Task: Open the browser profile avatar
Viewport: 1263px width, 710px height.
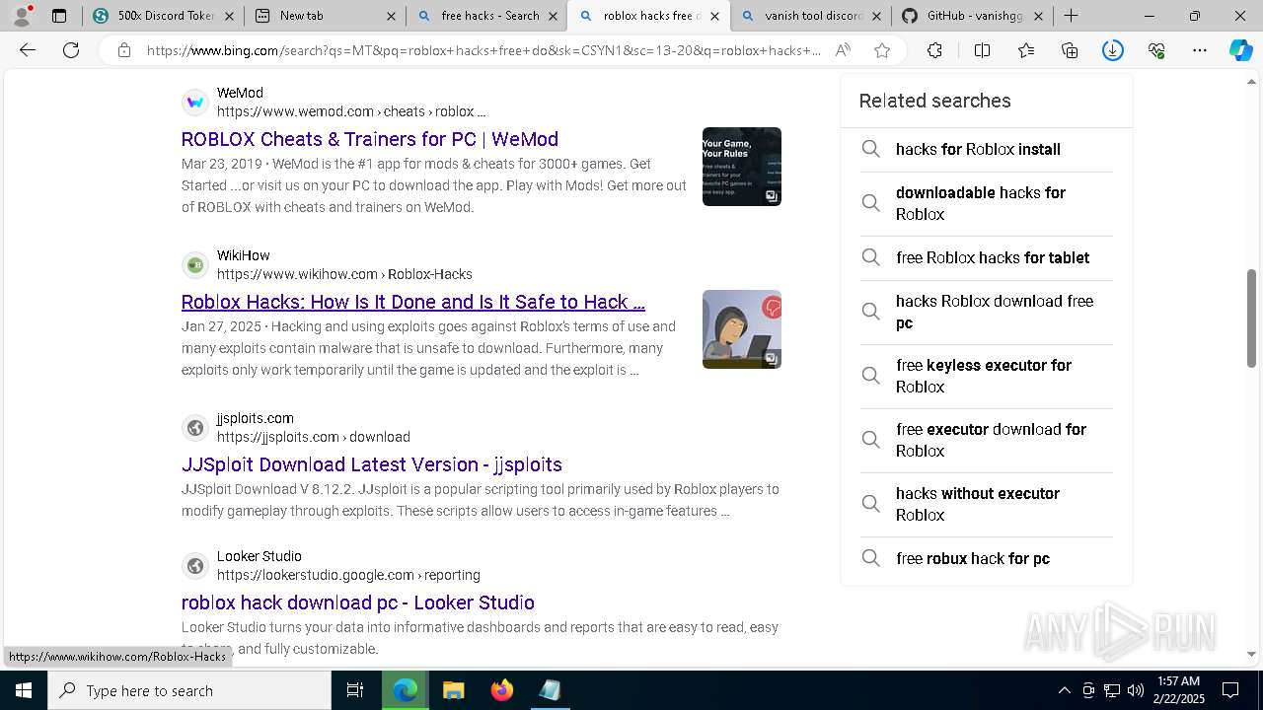Action: click(22, 16)
